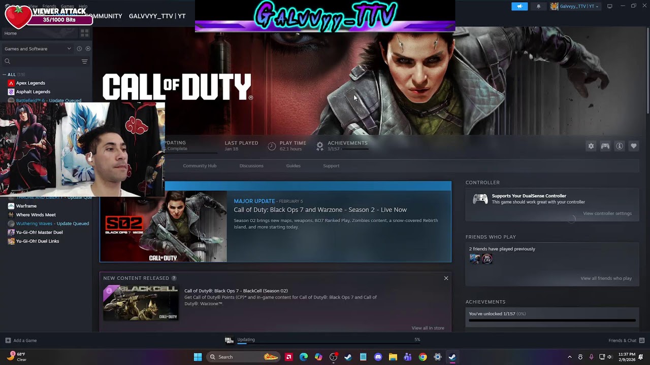Open Friends & Chat
The image size is (650, 365).
[x=627, y=340]
